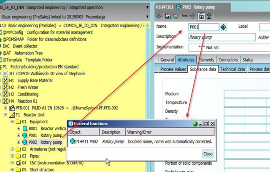The image size is (270, 172).
Task: Select the H2 Fresh Water unit icon
Action: coord(5,87)
